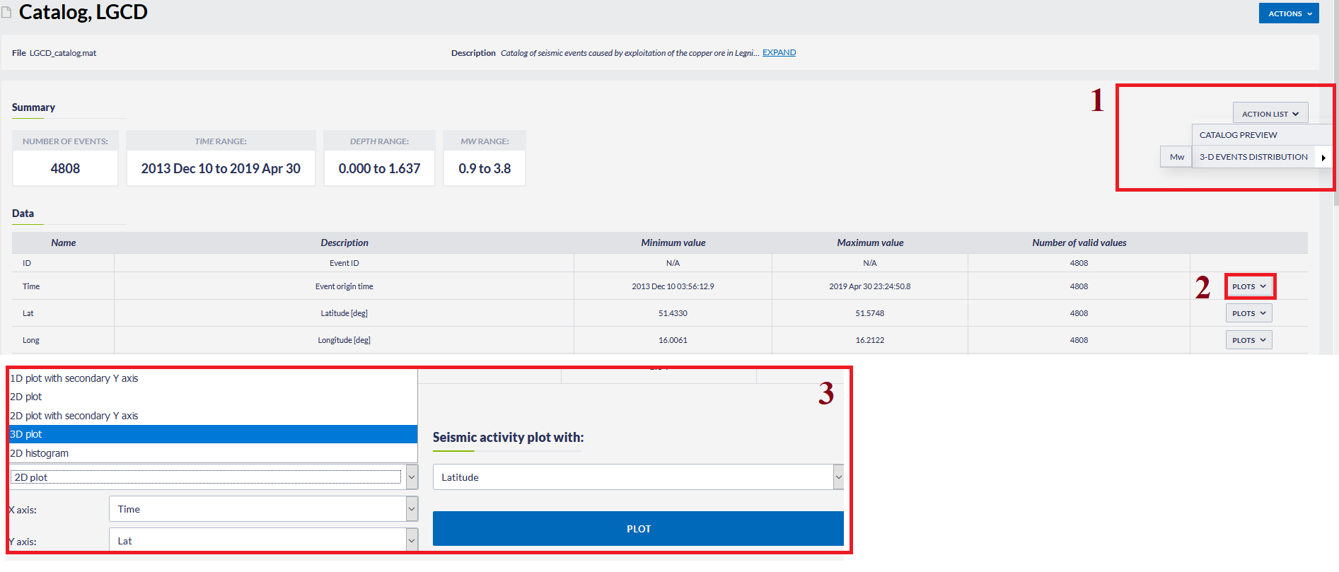Choose 2D plot with secondary Y axis option
The width and height of the screenshot is (1339, 572).
74,416
